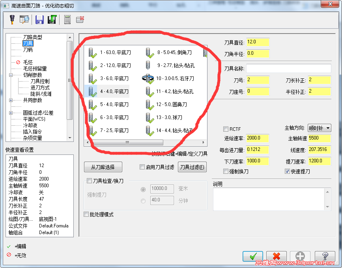The height and width of the screenshot is (268, 342).
Task: Open 冷却液 page in tree
Action: (x=30, y=125)
